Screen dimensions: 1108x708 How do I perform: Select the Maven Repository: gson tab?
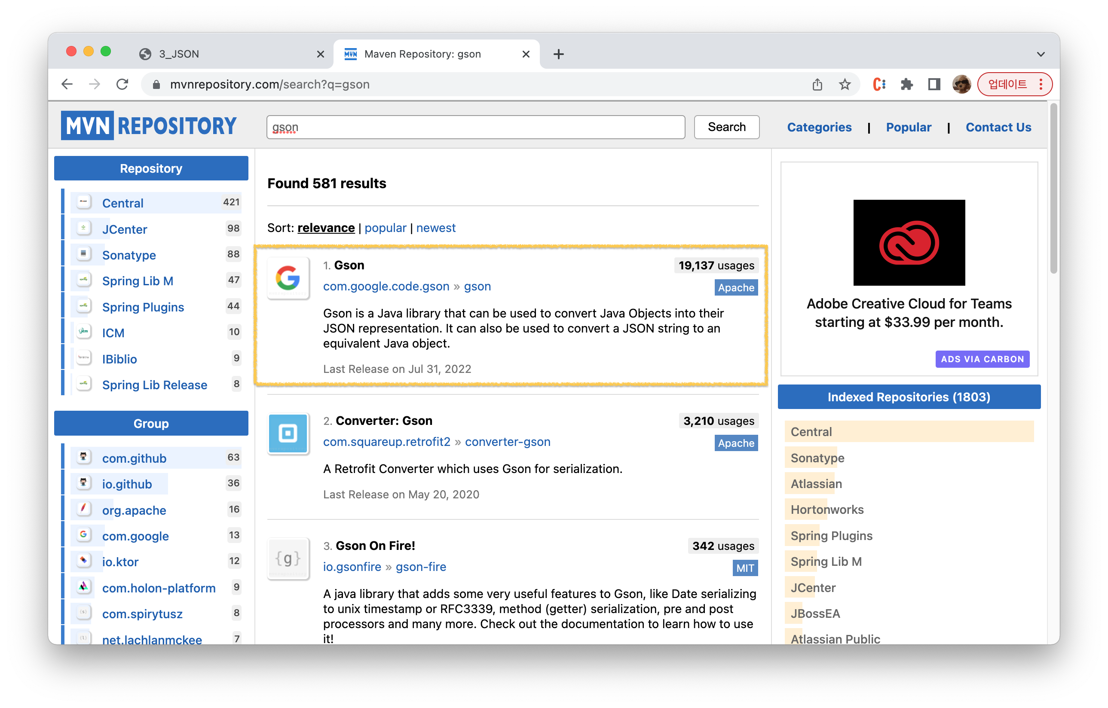[436, 54]
